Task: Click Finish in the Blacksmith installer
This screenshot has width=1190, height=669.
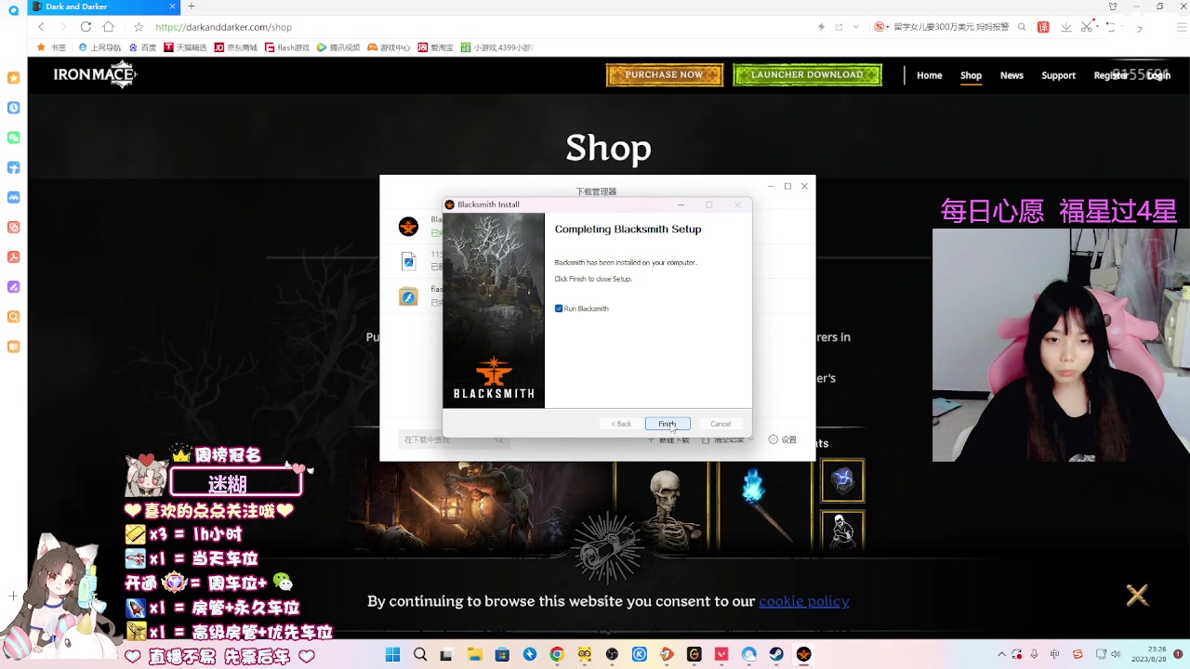Action: (x=668, y=424)
